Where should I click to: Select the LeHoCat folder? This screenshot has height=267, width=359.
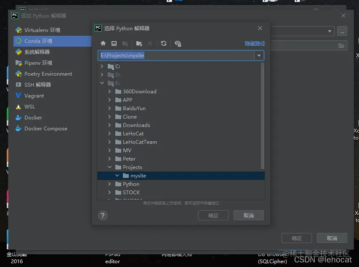(x=181, y=134)
